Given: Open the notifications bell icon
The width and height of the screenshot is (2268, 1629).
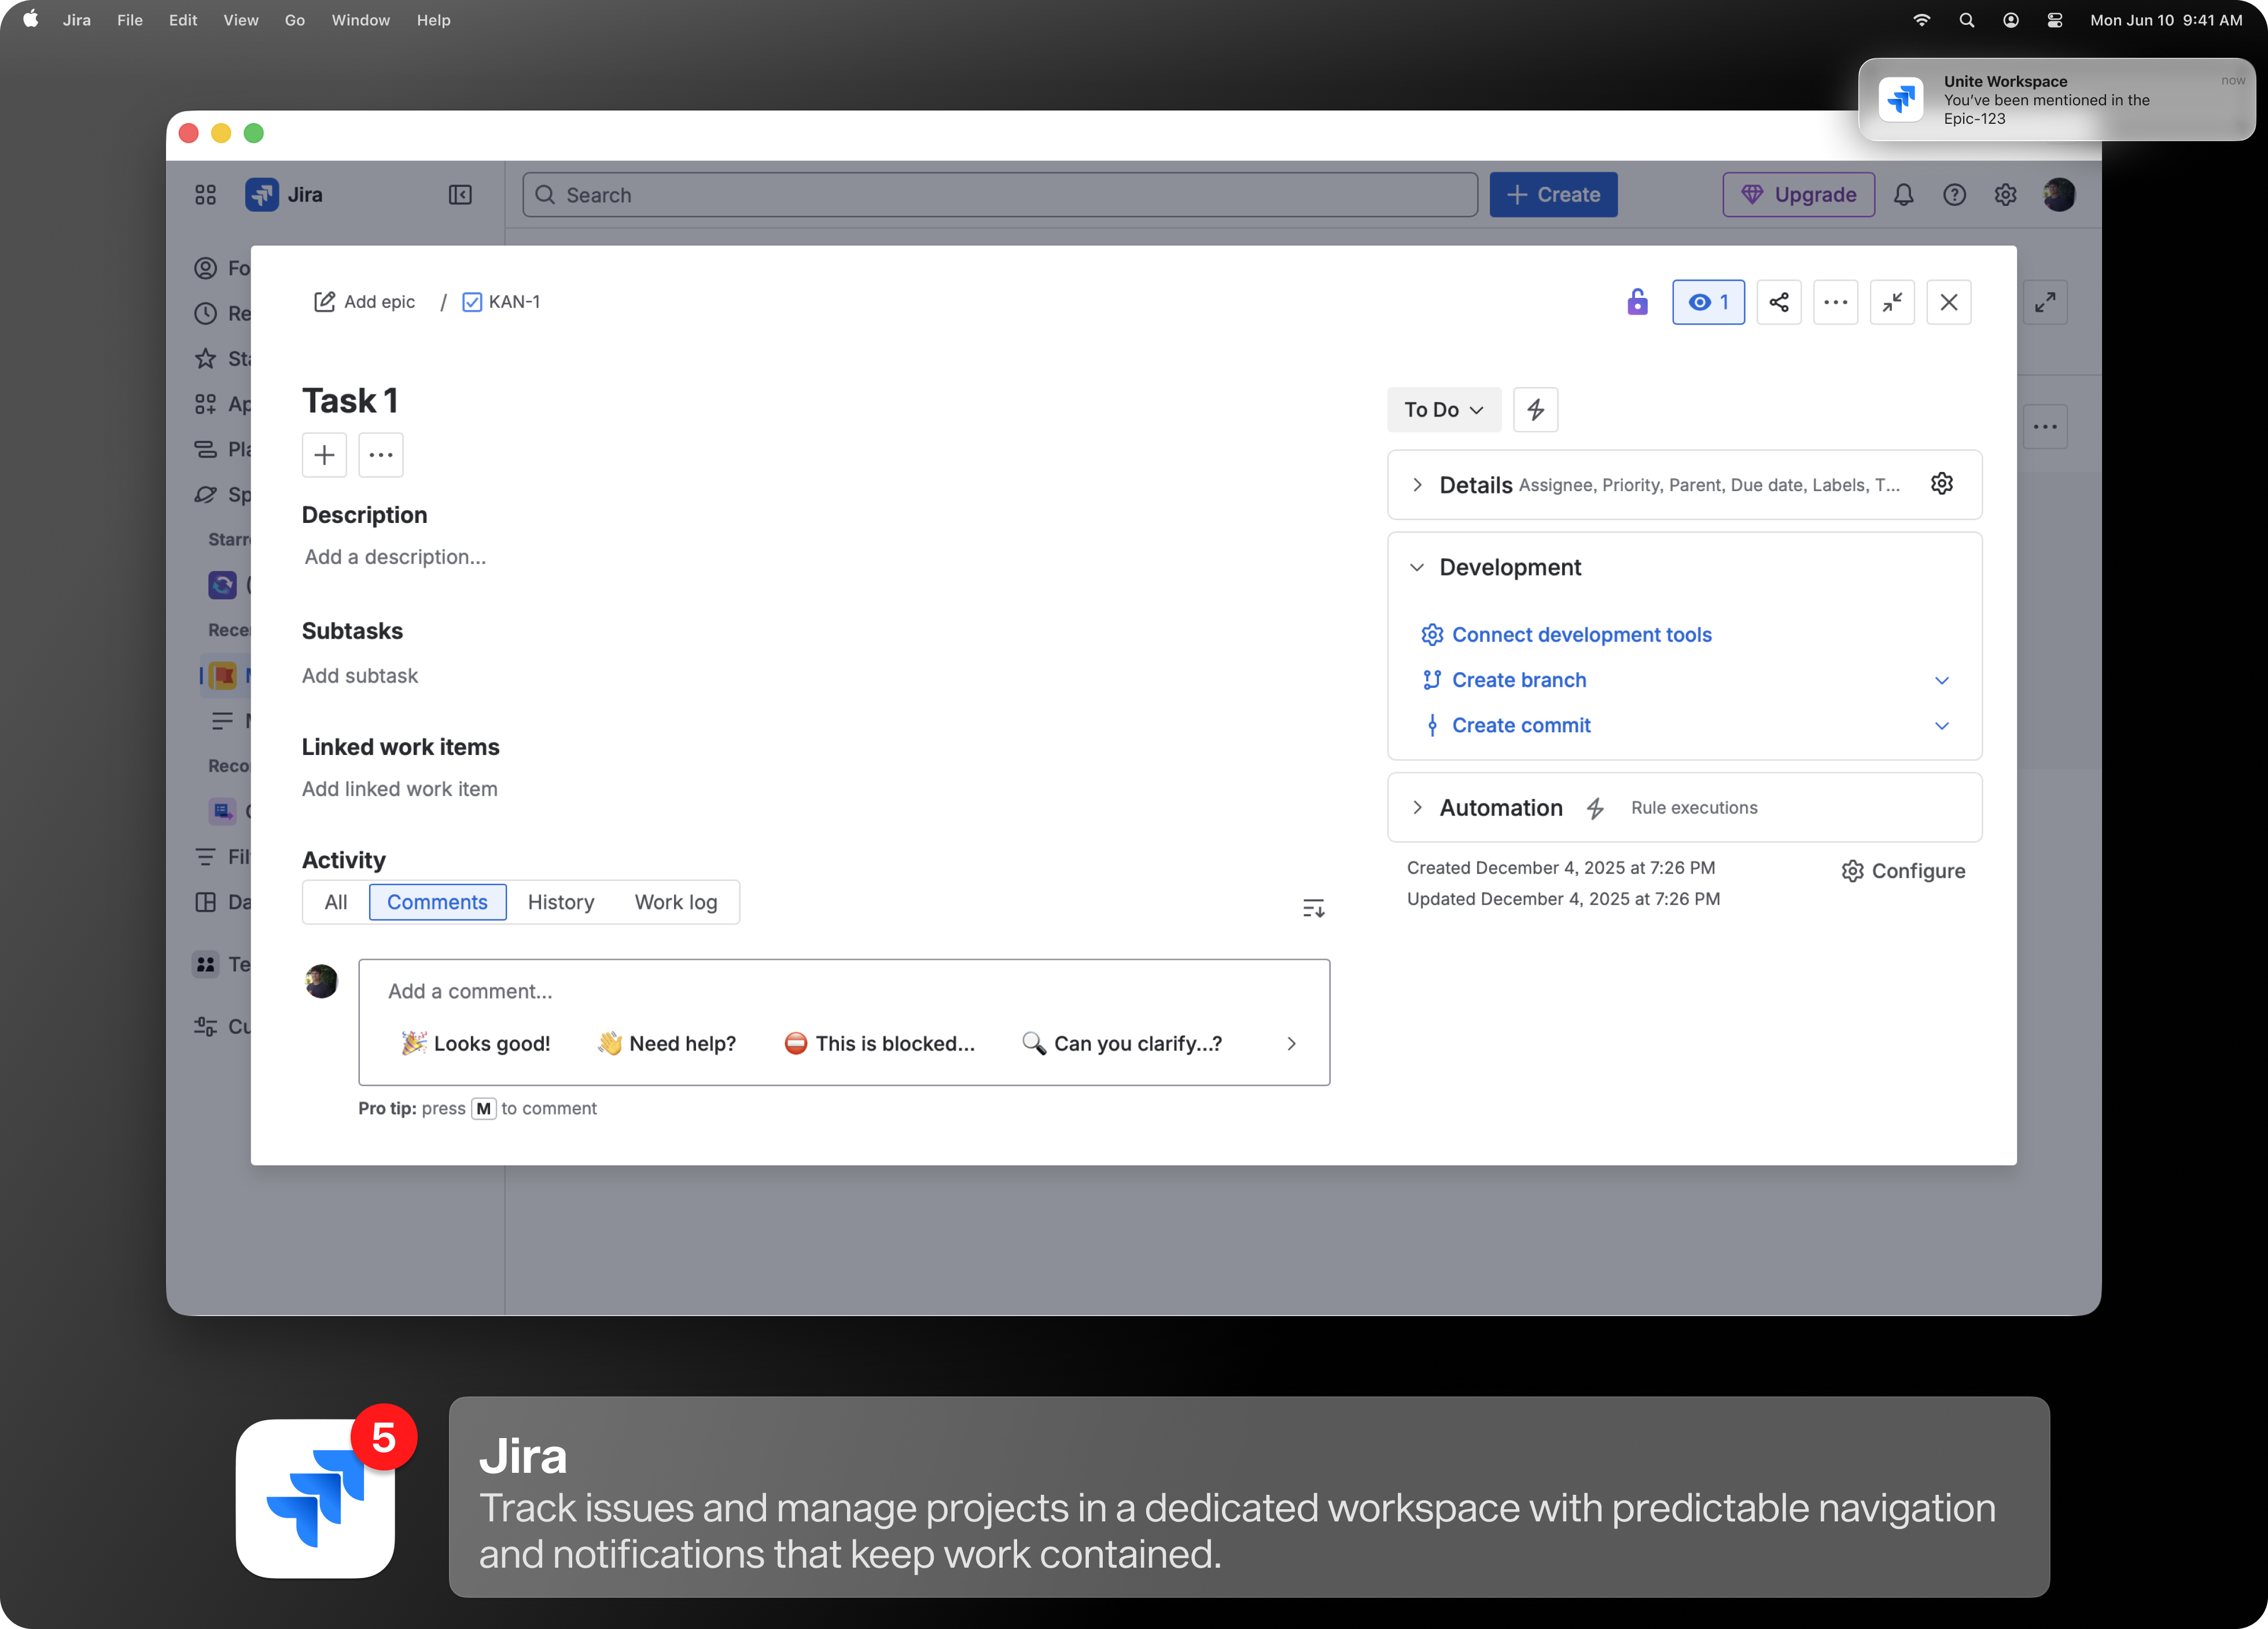Looking at the screenshot, I should [1903, 195].
